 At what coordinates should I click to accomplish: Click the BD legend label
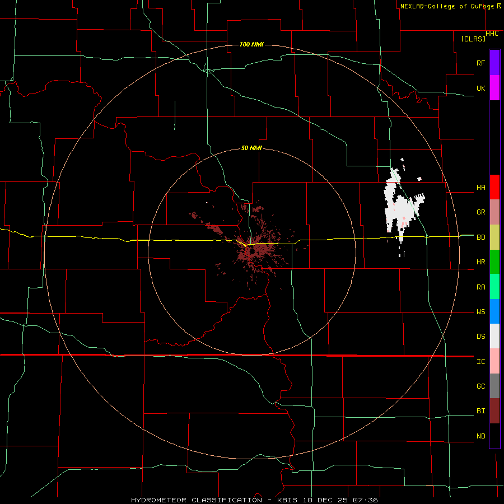click(x=480, y=237)
